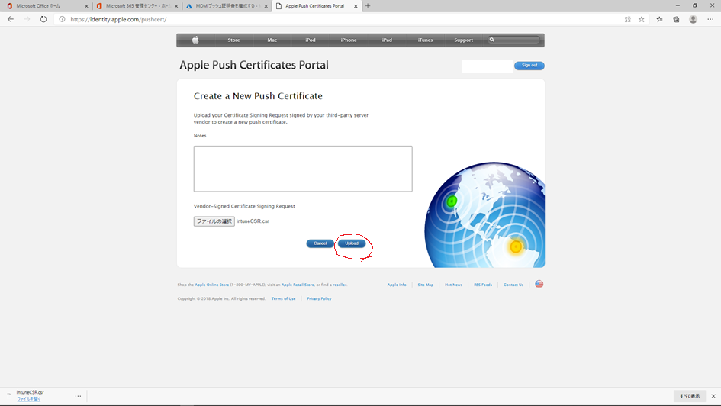Click the search magnifier icon in Apple nav
The width and height of the screenshot is (721, 406).
(491, 40)
